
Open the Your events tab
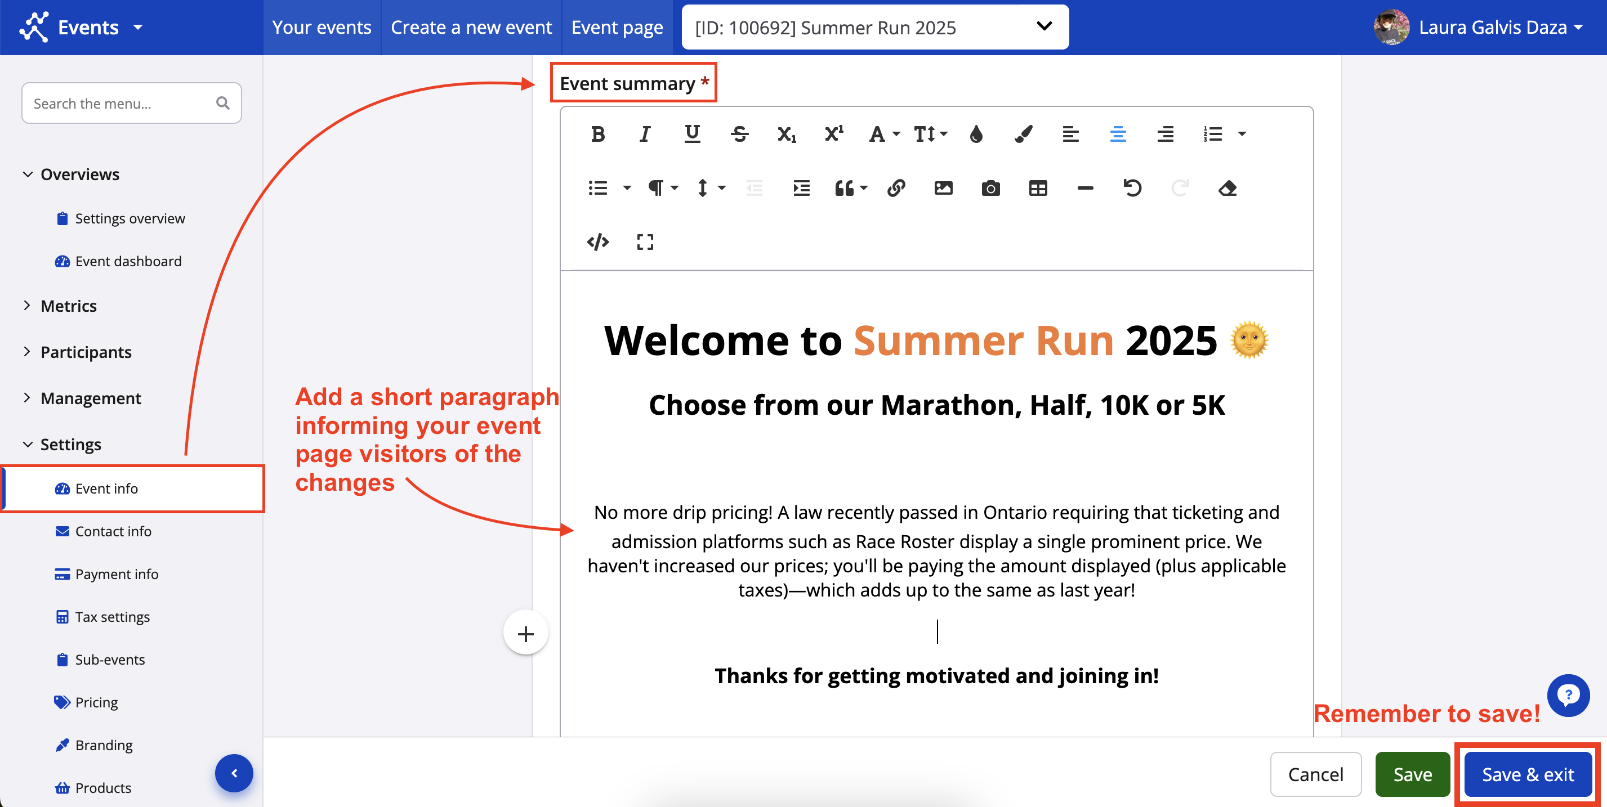click(x=322, y=28)
